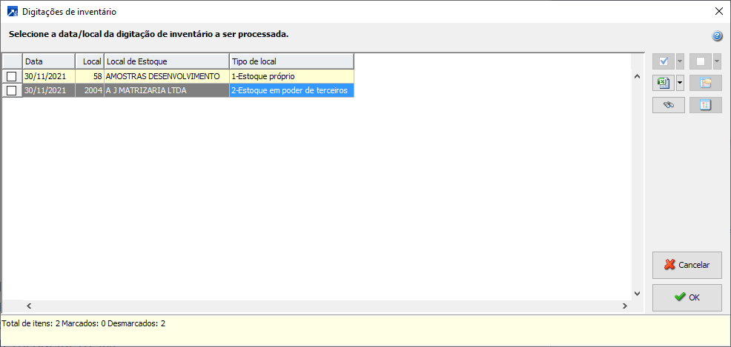Image resolution: width=731 pixels, height=347 pixels.
Task: Click the Tipo de local column header
Action: coord(291,61)
